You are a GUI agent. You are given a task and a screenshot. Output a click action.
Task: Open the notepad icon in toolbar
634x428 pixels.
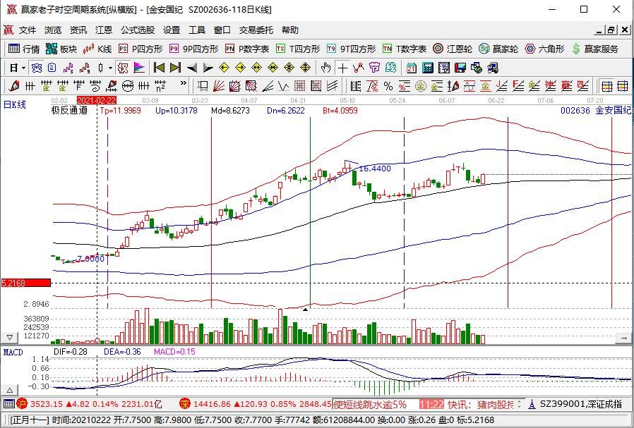pyautogui.click(x=443, y=68)
